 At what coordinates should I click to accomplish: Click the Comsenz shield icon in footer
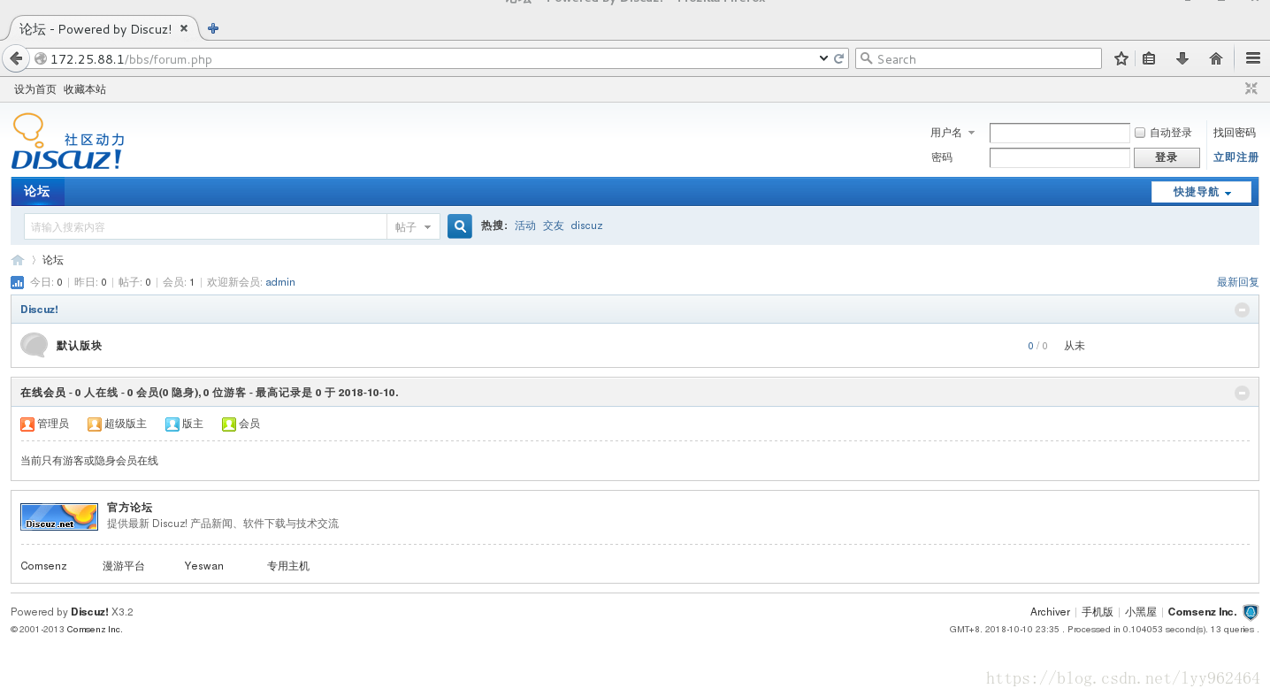1251,612
